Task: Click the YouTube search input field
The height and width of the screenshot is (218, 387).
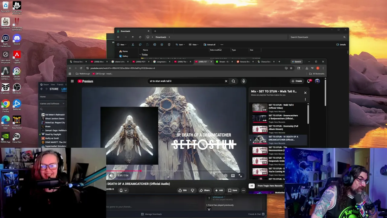Action: (x=186, y=81)
